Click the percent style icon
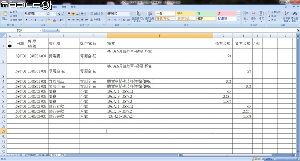The width and height of the screenshot is (300, 161). pos(115,20)
